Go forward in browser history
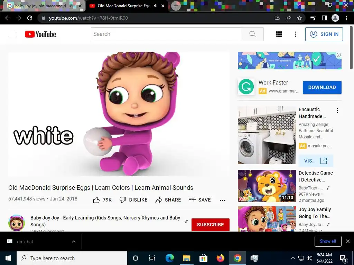This screenshot has height=265, width=354. click(x=19, y=18)
